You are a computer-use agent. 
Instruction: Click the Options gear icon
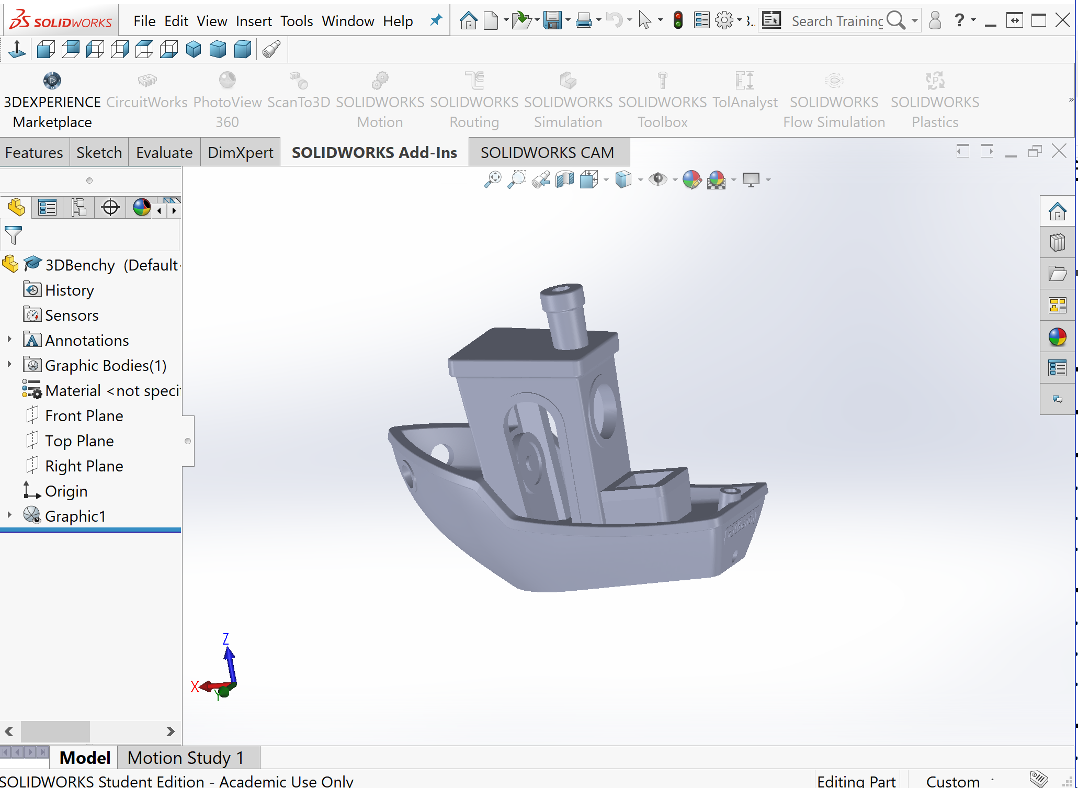[724, 21]
